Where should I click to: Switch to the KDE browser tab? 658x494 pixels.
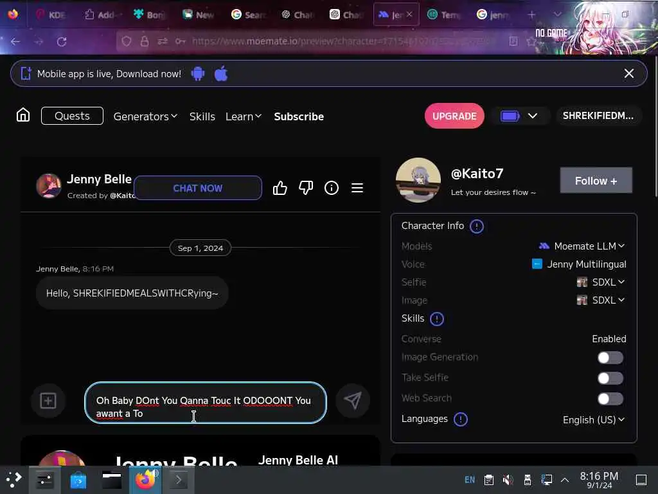pyautogui.click(x=50, y=15)
